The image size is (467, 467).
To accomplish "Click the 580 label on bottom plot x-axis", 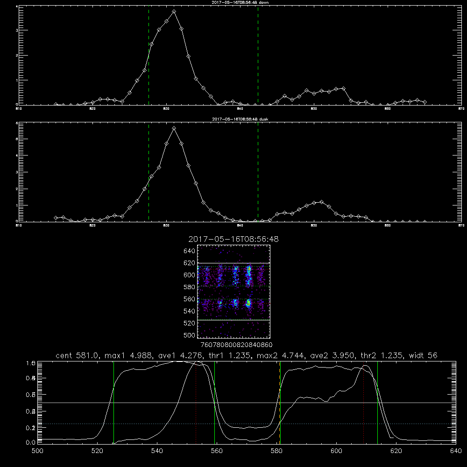I will [x=276, y=451].
